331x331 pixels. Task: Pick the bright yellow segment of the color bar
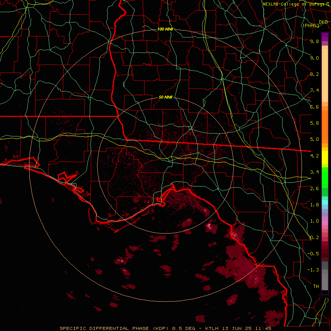tap(325, 157)
